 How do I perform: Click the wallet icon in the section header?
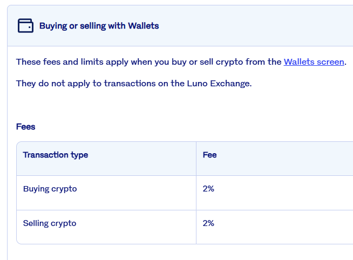25,25
